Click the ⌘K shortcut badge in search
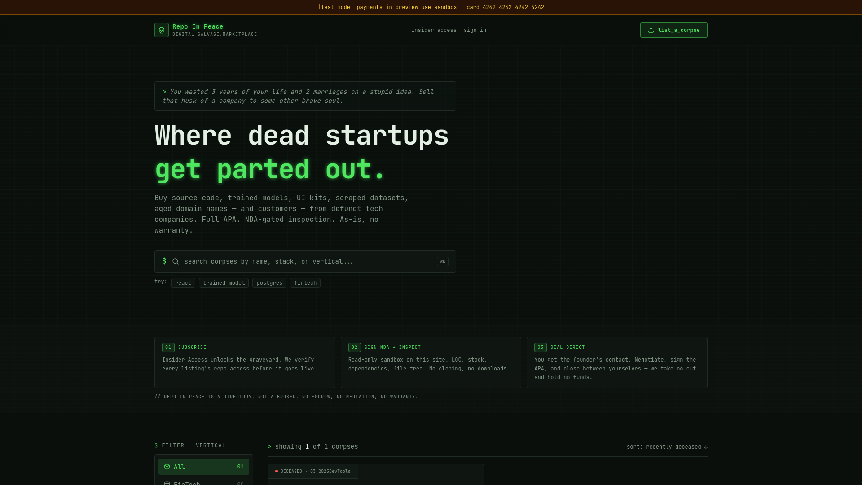 tap(443, 261)
